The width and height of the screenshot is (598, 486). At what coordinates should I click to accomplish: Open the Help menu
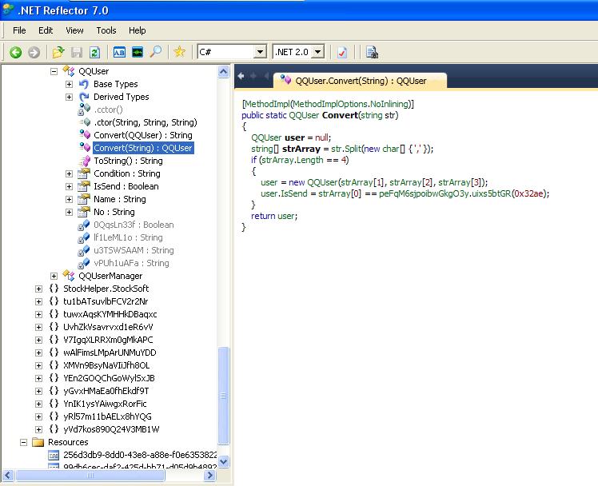click(138, 30)
